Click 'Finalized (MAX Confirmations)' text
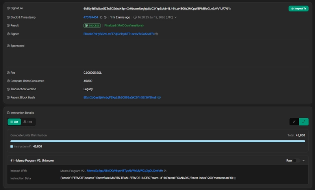 [x=124, y=26]
